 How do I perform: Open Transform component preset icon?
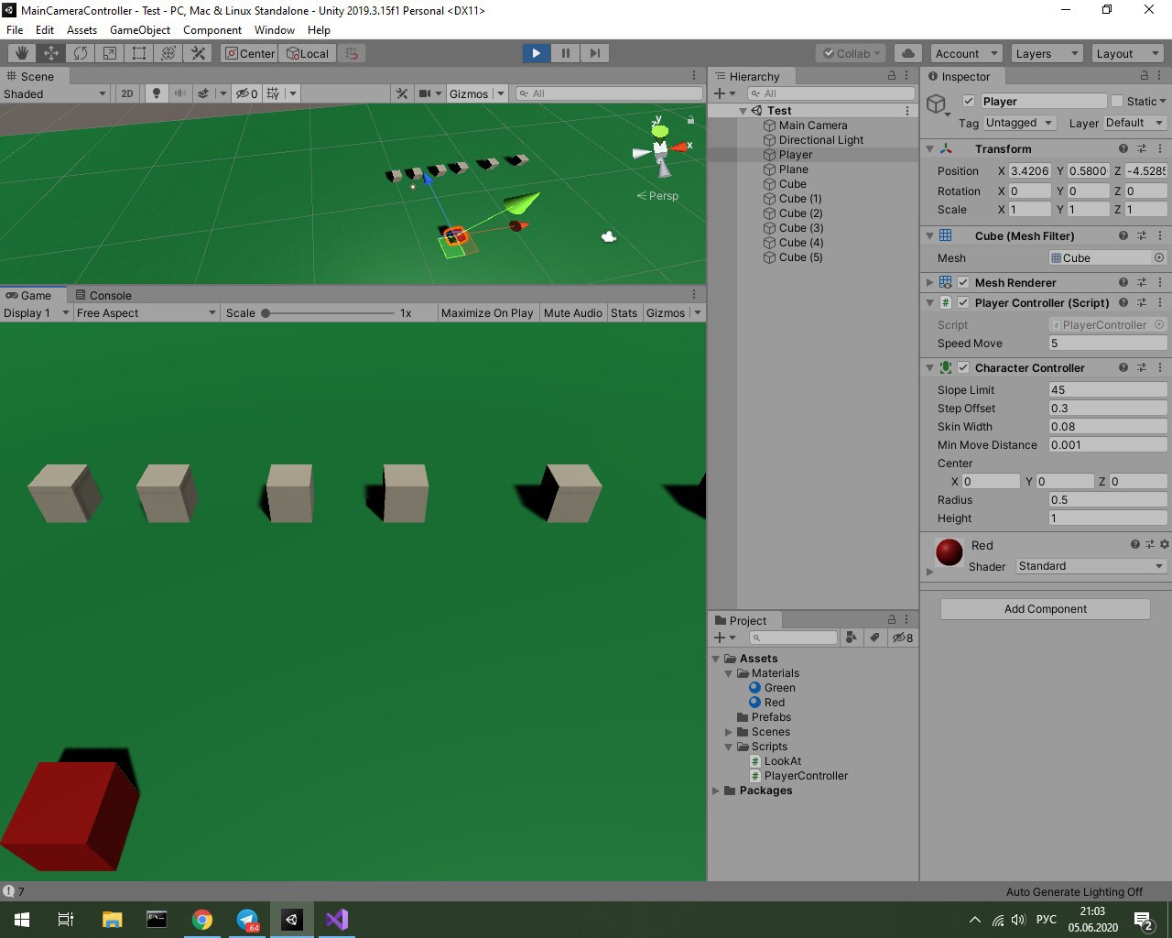(1142, 148)
